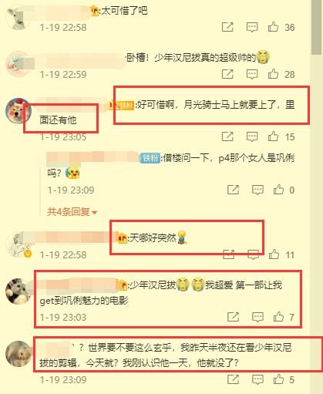
Task: Reply to the comment posted 1-19 23:09 at bottom
Action: coord(257,379)
